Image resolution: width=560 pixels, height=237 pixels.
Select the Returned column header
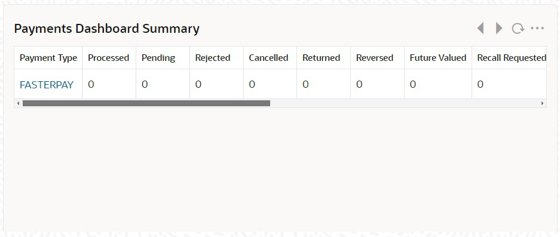323,58
